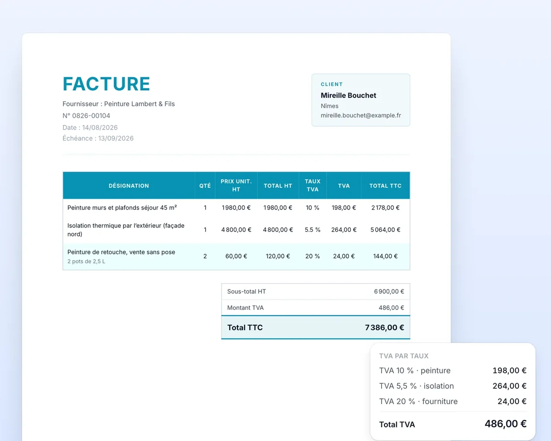The image size is (551, 441).
Task: Click the 2 178,00 € total TTC cell
Action: point(386,208)
